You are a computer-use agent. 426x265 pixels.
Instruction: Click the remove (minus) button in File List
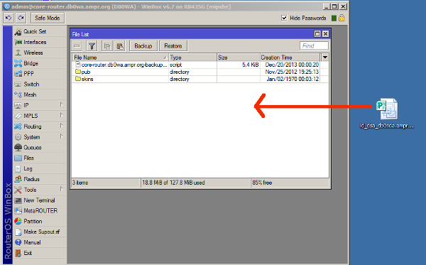coord(77,46)
